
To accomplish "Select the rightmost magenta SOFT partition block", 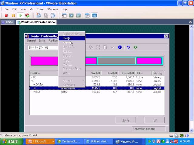I will click(149, 61).
